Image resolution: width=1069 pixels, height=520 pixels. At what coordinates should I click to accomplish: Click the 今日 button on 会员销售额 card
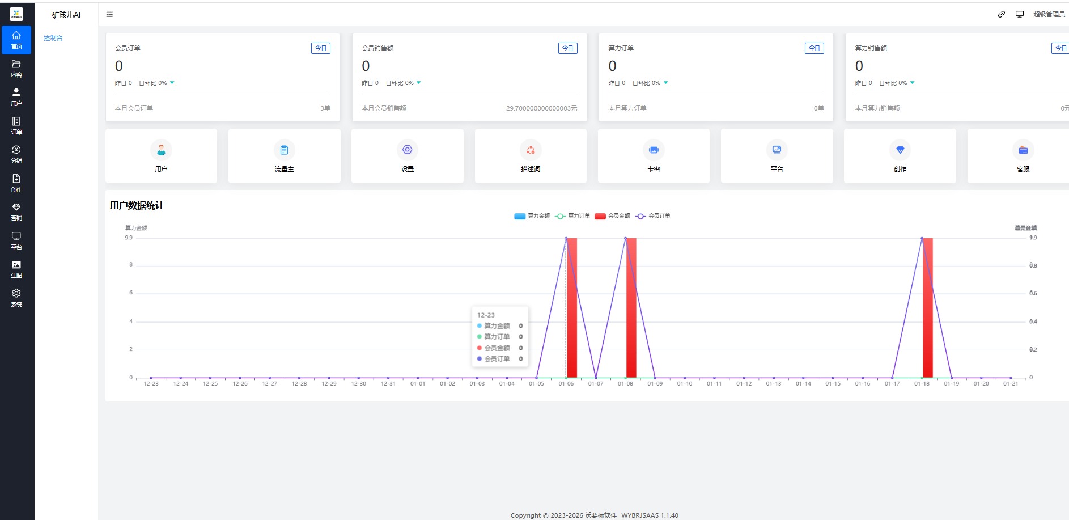point(567,48)
